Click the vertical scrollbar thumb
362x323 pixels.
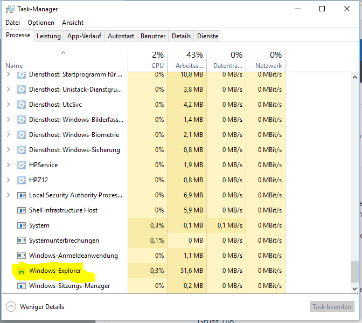pyautogui.click(x=355, y=272)
